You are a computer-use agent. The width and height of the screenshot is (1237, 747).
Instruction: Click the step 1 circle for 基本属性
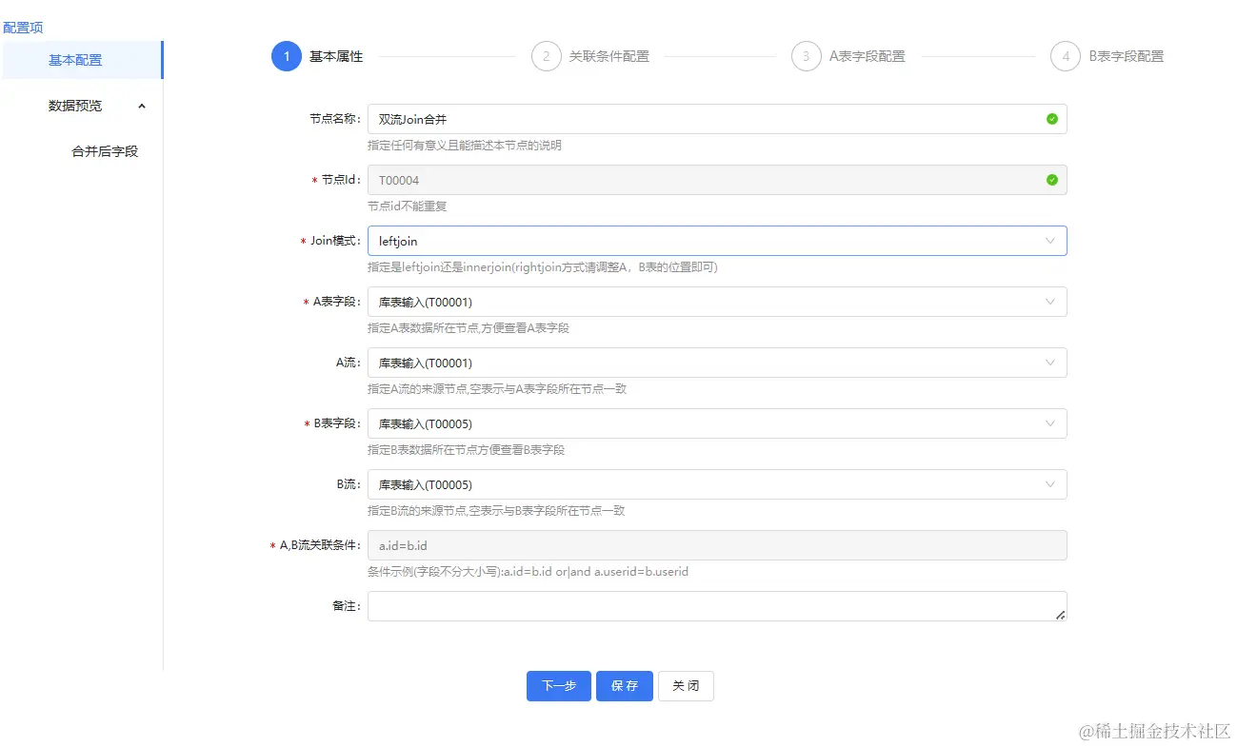[x=287, y=56]
